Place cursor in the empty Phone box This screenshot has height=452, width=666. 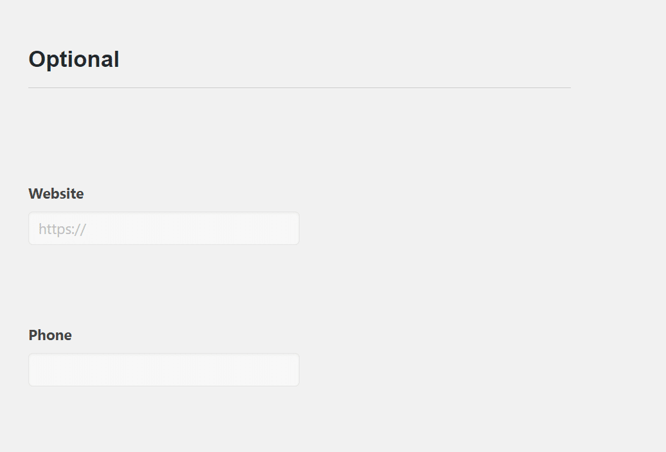(164, 370)
